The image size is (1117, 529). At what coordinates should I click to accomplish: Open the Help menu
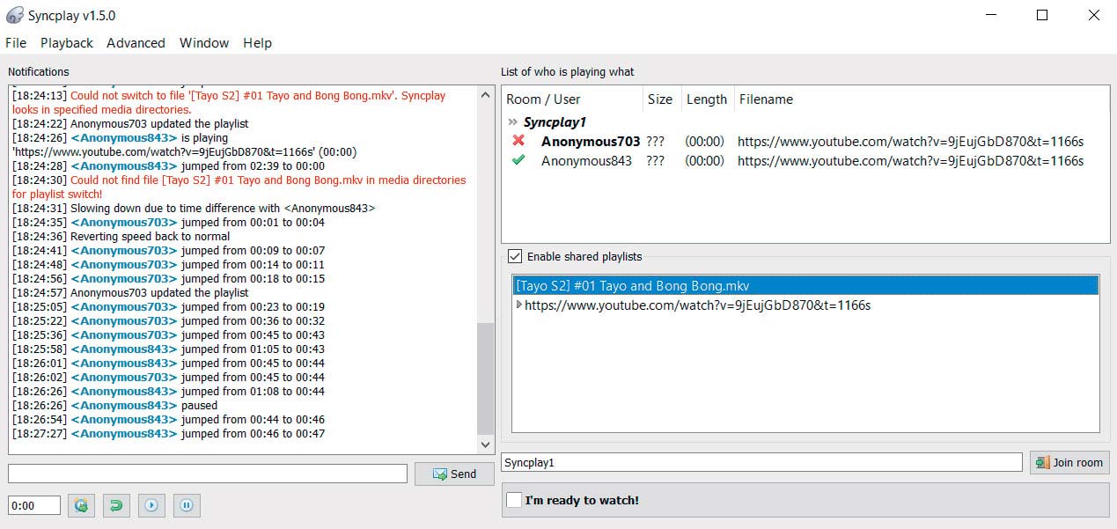pos(257,42)
